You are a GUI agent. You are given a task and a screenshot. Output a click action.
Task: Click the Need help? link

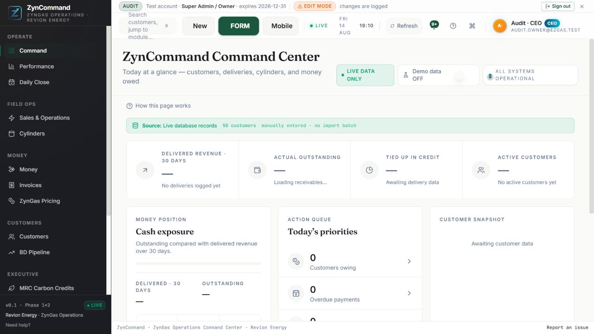[x=18, y=325]
